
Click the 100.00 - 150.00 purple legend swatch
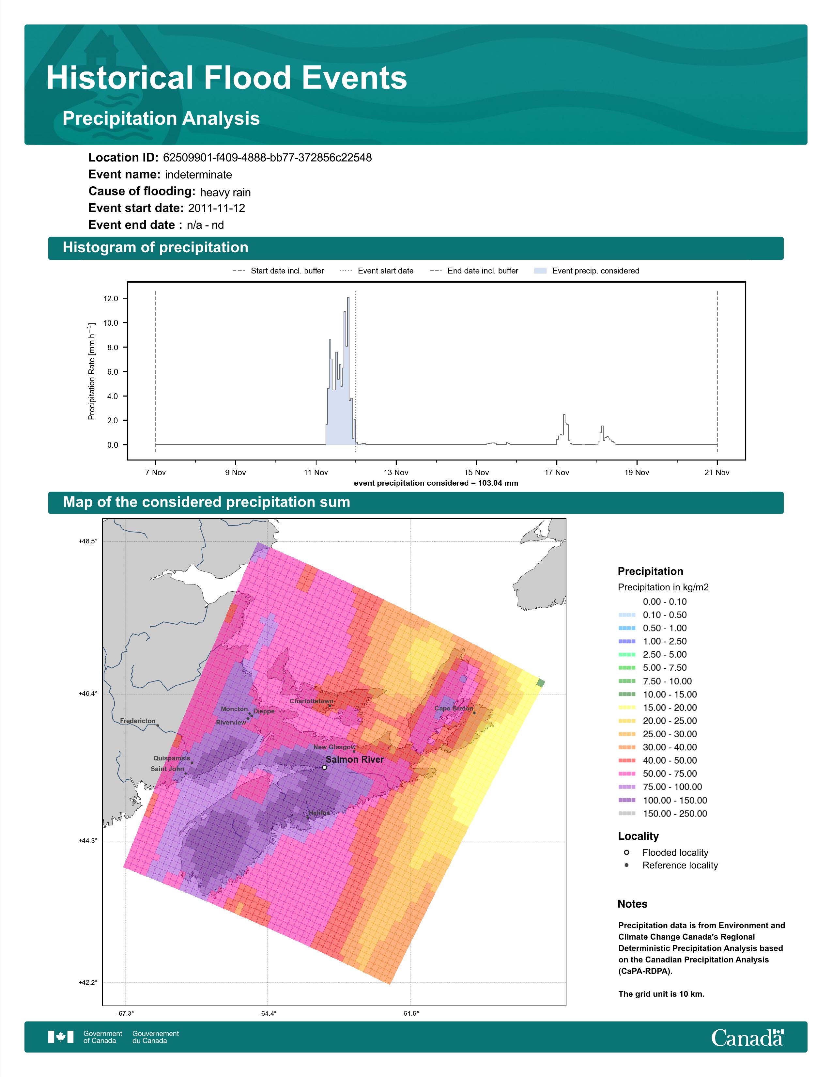click(626, 800)
